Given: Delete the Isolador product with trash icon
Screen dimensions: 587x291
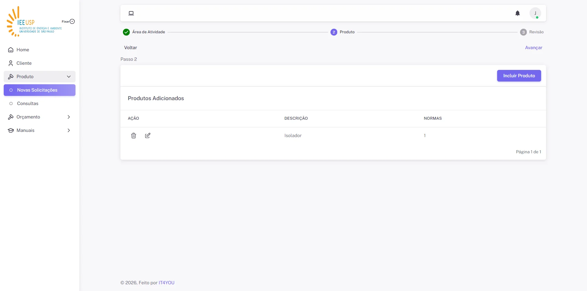Looking at the screenshot, I should coord(134,136).
